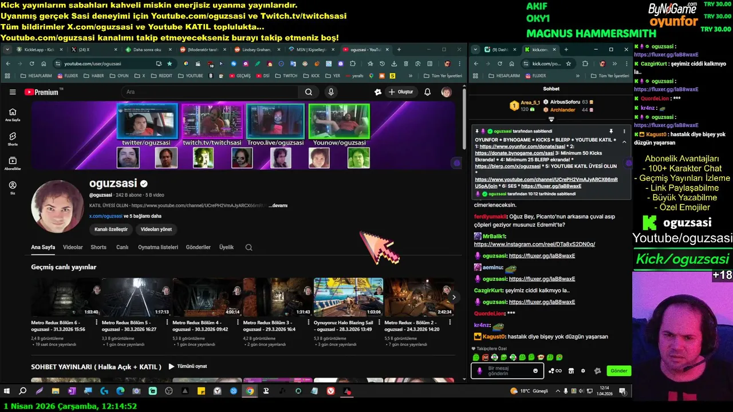Open Oynuyoruz Halo Blazing Sail thumbnail

pos(348,297)
